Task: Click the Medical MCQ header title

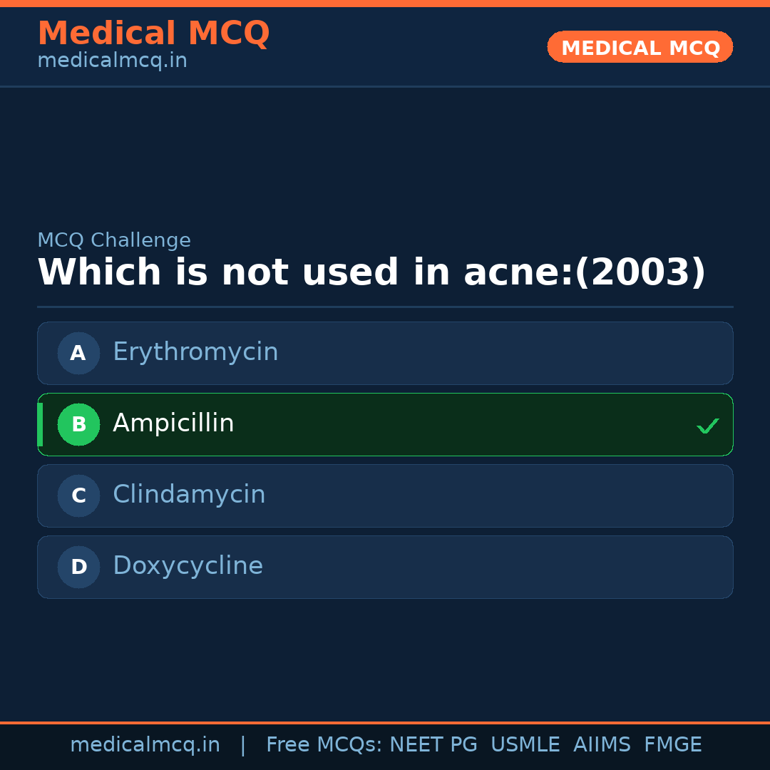Action: [x=153, y=34]
